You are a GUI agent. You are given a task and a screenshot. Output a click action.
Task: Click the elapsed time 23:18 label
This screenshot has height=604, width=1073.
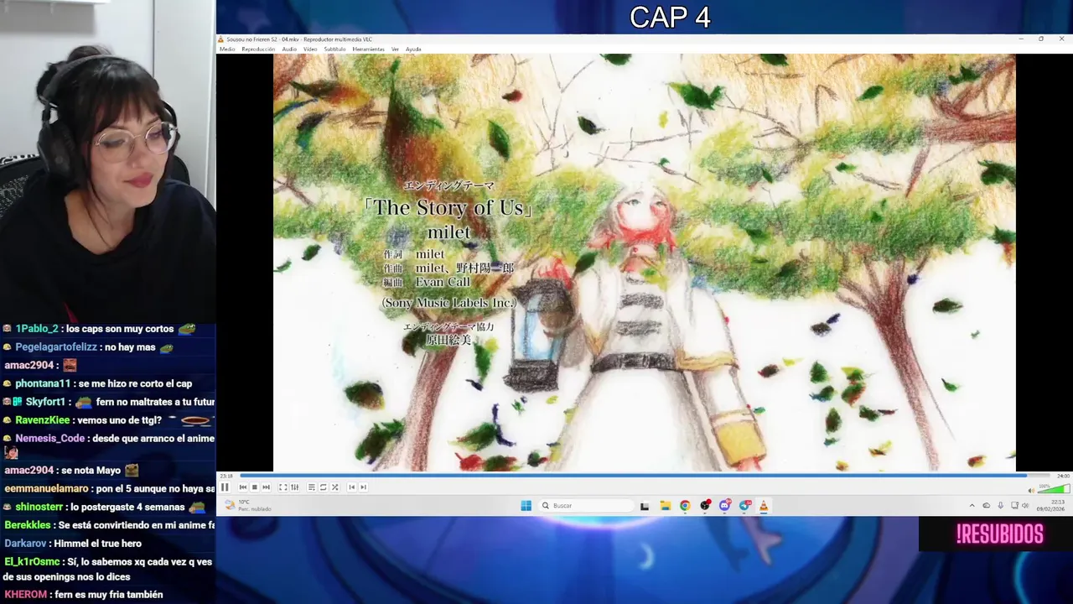coord(226,476)
